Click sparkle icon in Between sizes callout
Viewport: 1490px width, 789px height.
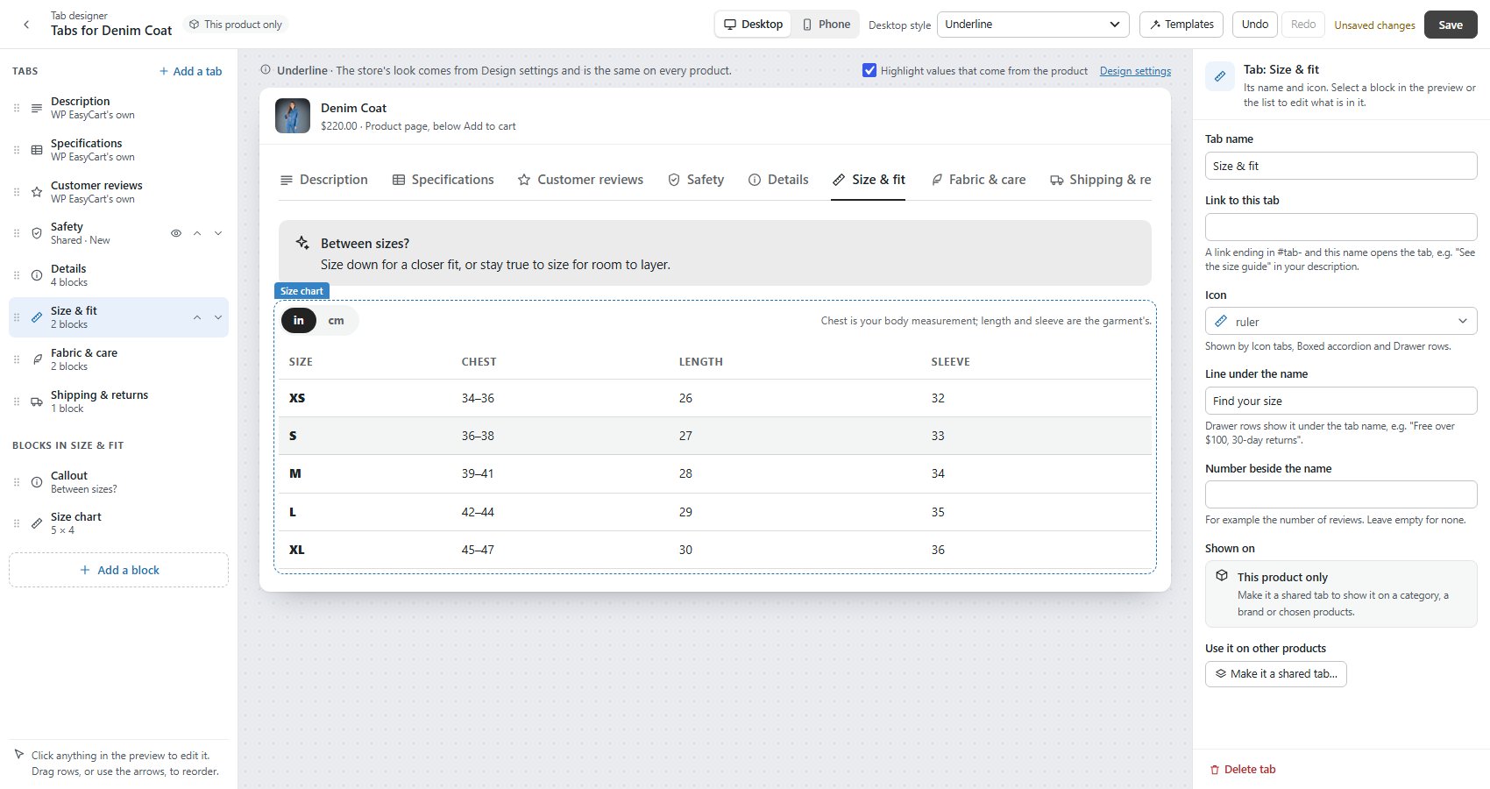click(302, 243)
